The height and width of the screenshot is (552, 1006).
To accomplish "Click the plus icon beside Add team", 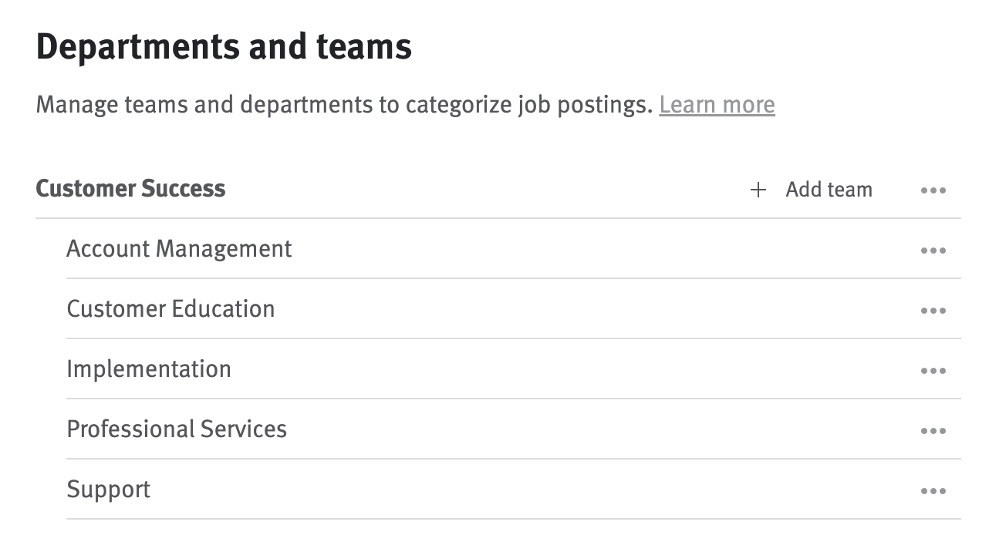I will (758, 190).
